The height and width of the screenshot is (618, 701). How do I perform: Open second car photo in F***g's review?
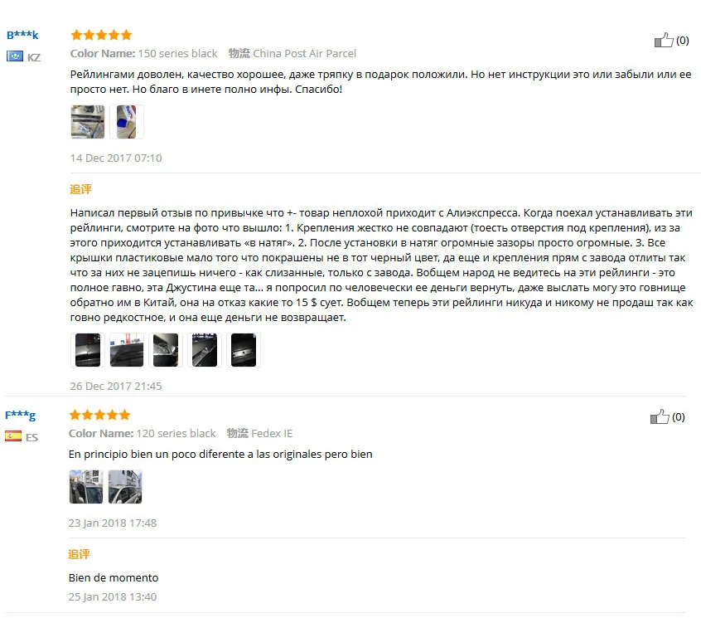pos(125,487)
